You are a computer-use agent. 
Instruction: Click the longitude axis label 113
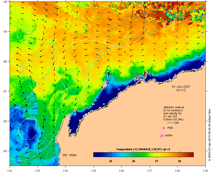click(38, 170)
